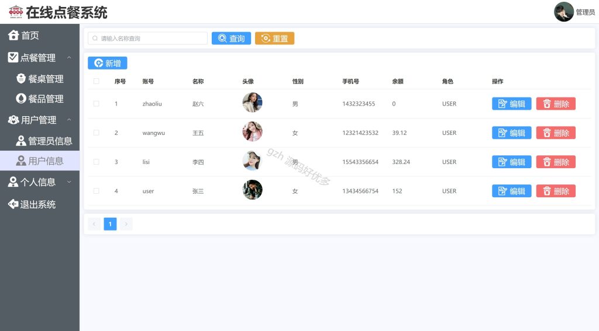Check the checkbox for wangwu row

click(x=97, y=133)
